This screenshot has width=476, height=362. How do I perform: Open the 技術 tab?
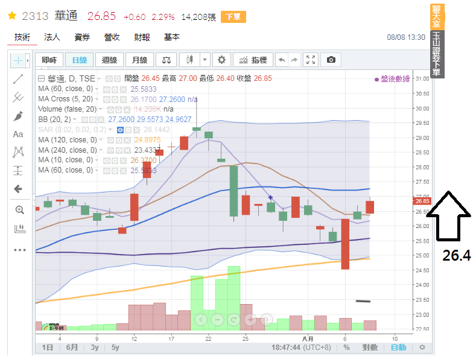22,37
